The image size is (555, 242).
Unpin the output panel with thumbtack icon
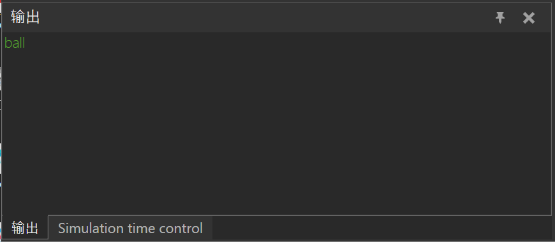click(x=500, y=18)
